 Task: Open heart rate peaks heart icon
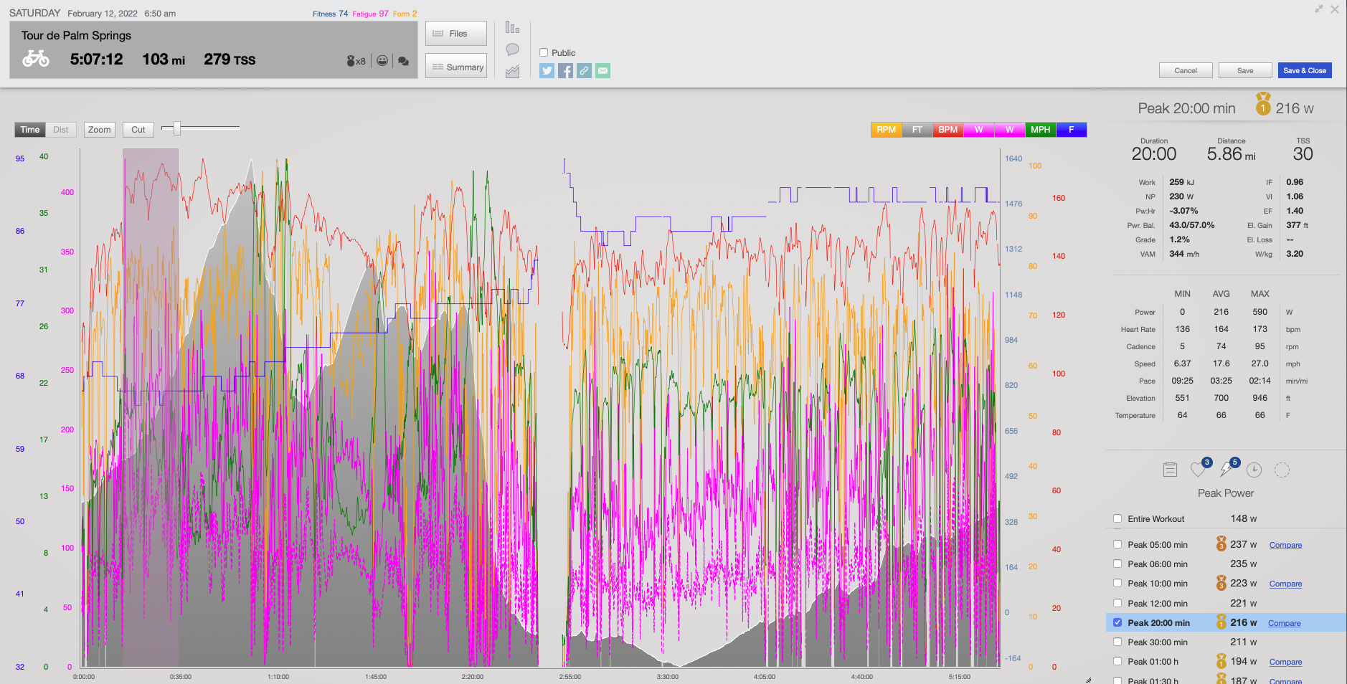point(1198,470)
